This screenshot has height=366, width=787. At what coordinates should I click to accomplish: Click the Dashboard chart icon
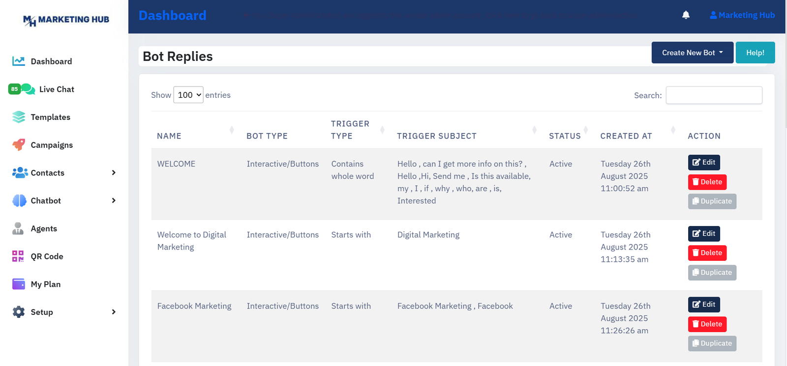point(19,61)
